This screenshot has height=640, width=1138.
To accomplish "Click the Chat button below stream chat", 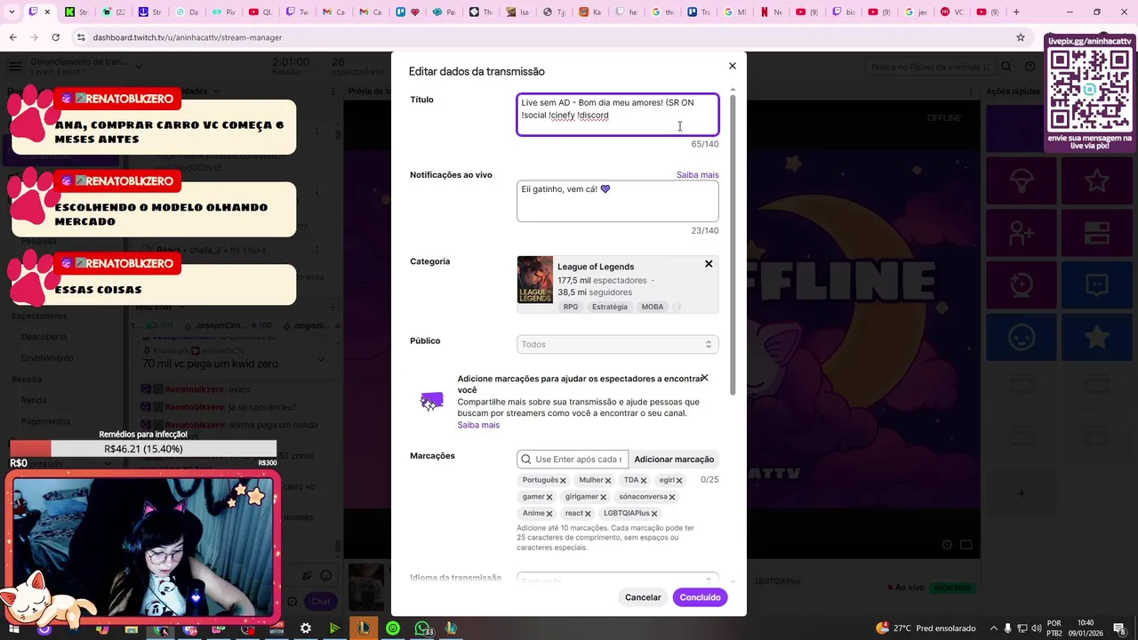I will tap(321, 602).
